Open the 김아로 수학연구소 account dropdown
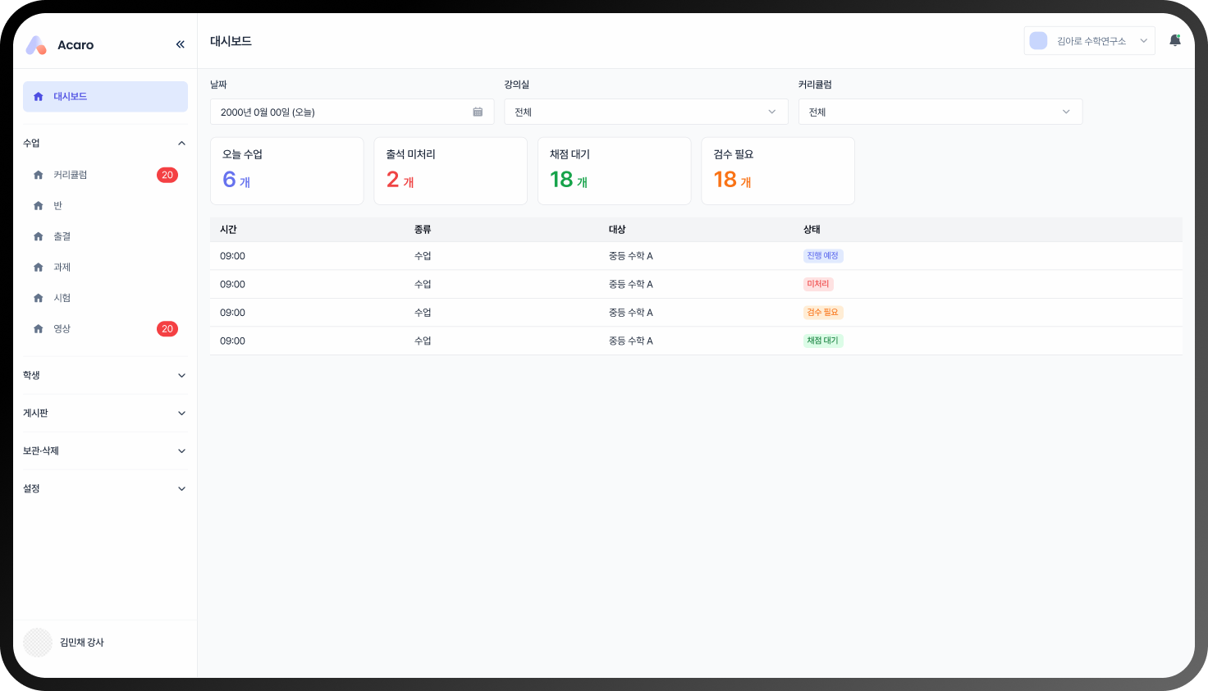Screen dimensions: 1208x691 coord(1089,41)
